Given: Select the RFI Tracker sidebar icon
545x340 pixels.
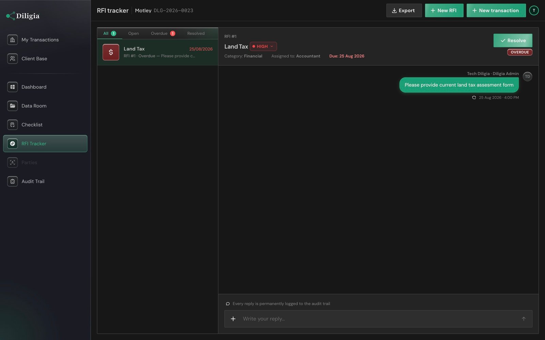Looking at the screenshot, I should [x=13, y=143].
